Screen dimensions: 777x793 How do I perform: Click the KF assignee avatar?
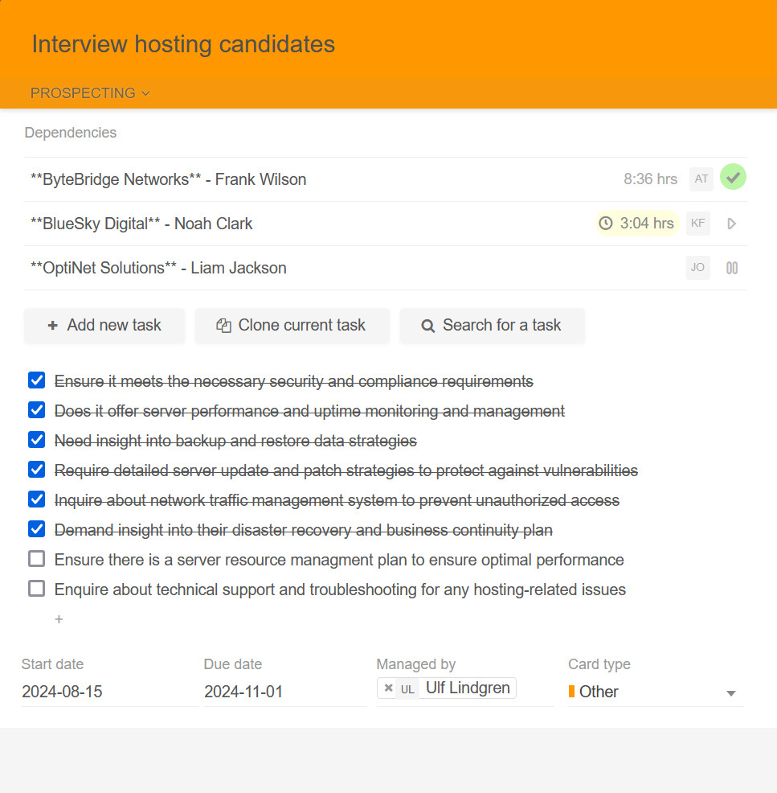698,223
